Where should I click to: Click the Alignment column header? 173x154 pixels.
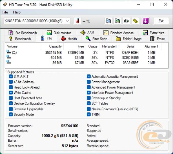151,46
